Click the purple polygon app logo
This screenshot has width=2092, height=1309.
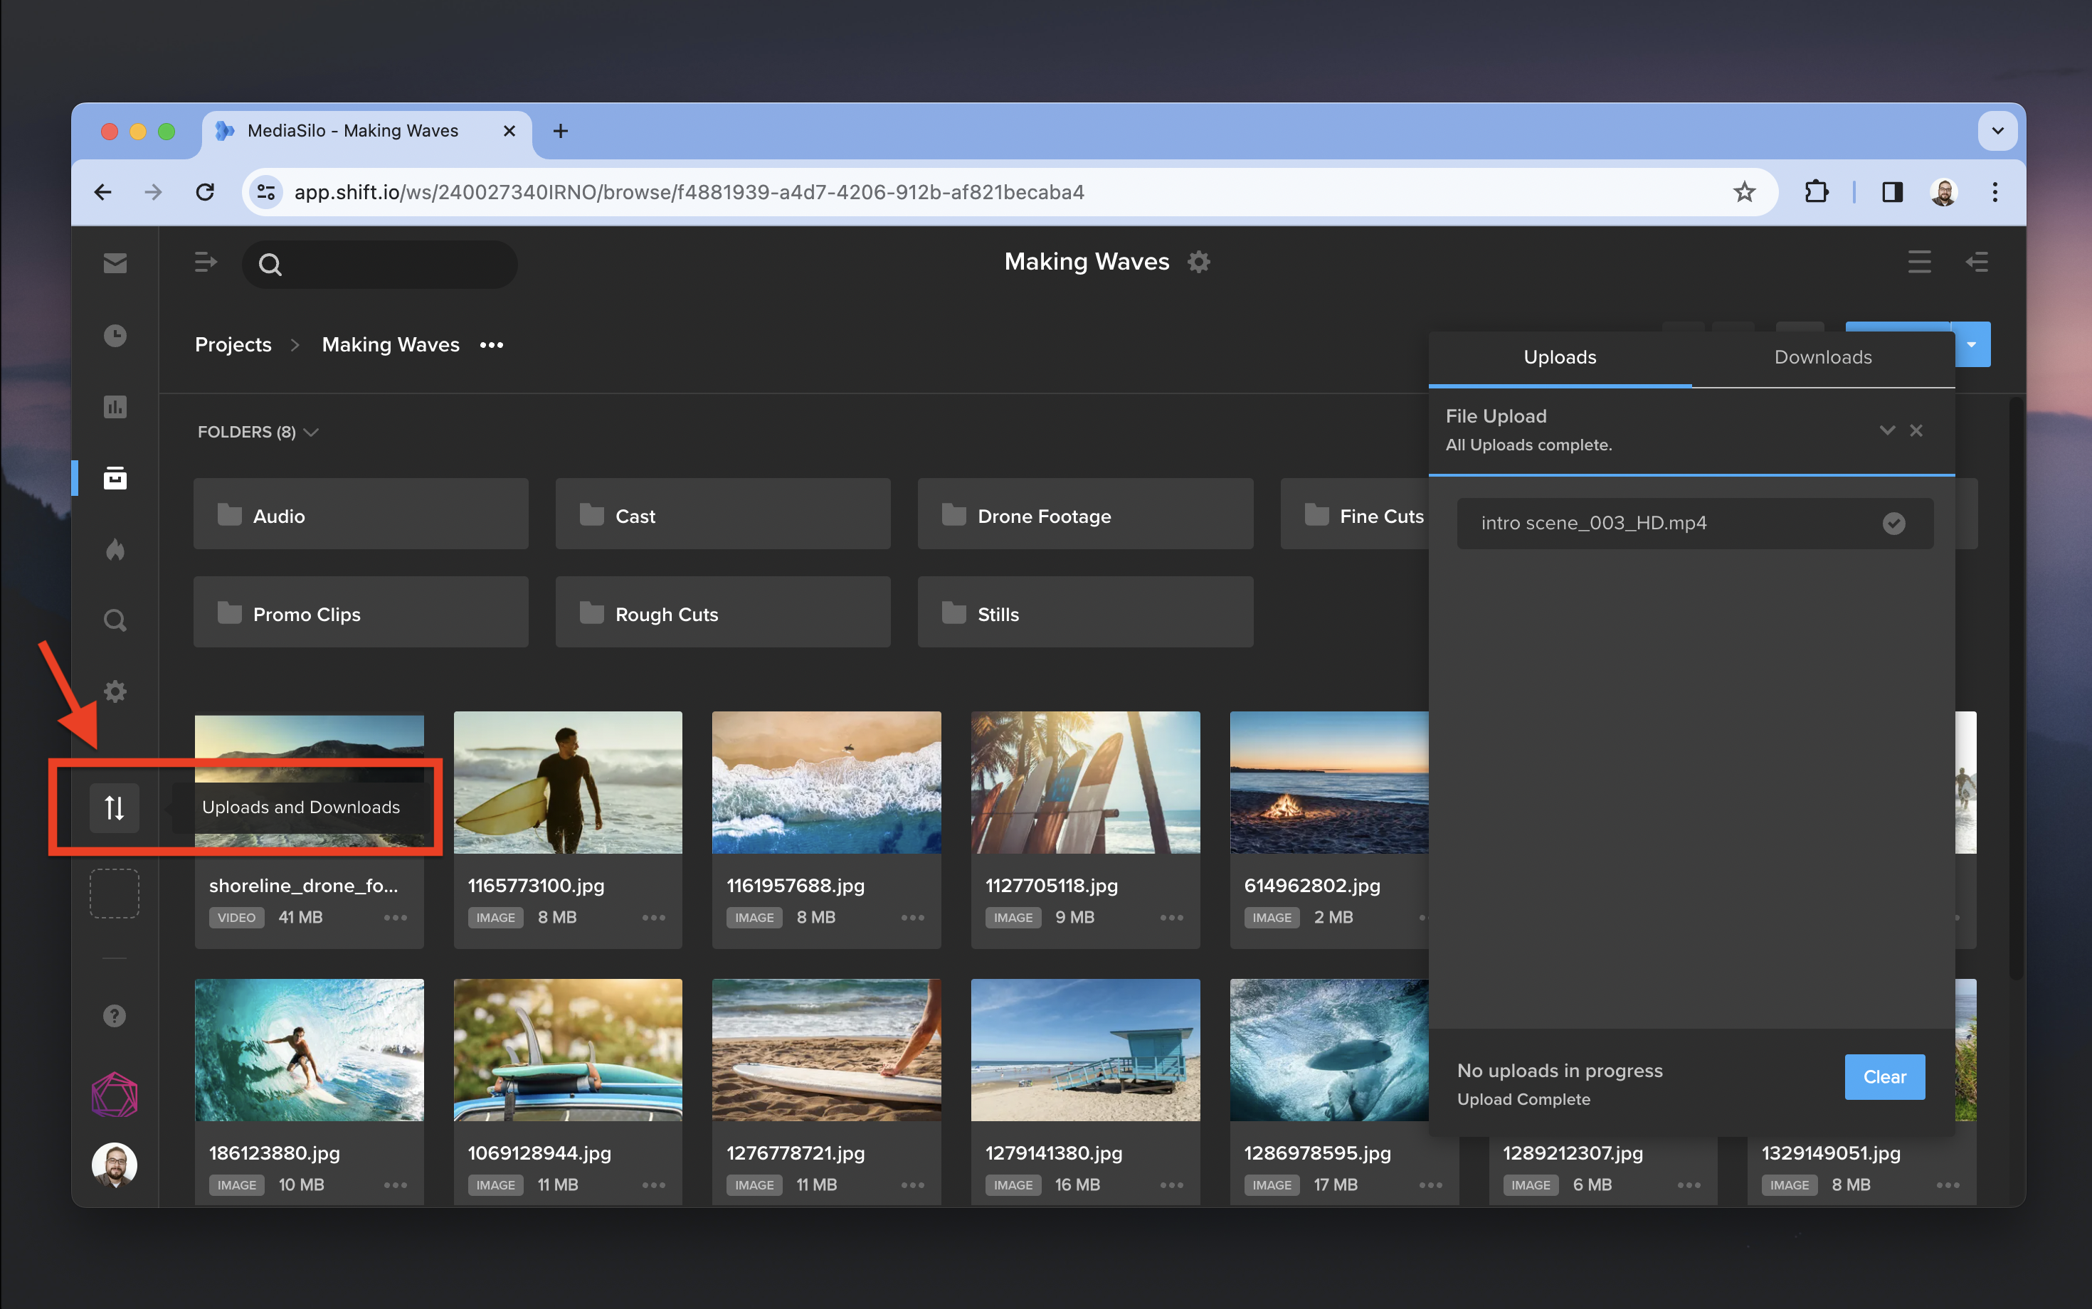115,1095
